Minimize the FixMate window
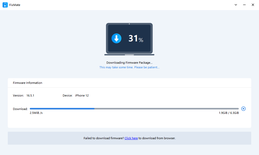The width and height of the screenshot is (259, 155). 244,5
